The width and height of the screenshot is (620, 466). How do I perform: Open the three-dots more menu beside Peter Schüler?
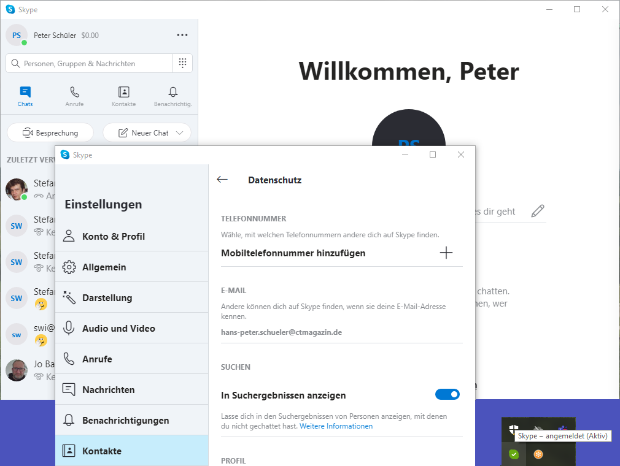[x=182, y=35]
